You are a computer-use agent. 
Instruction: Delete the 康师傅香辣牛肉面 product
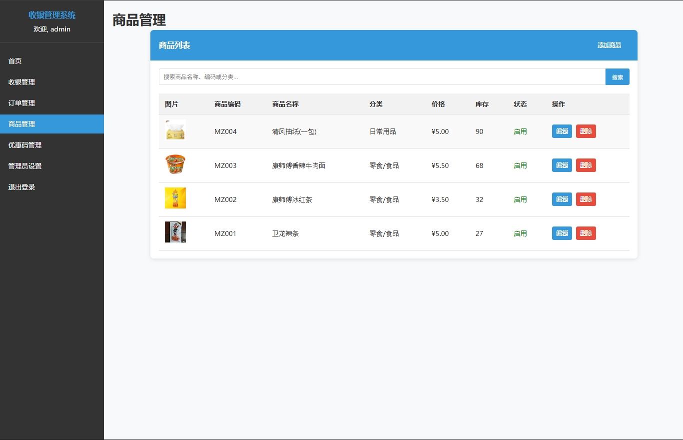586,165
